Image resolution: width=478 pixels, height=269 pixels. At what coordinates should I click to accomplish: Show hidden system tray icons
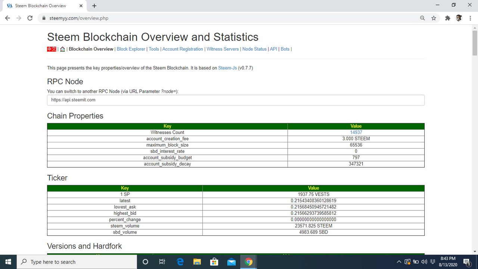coord(399,262)
